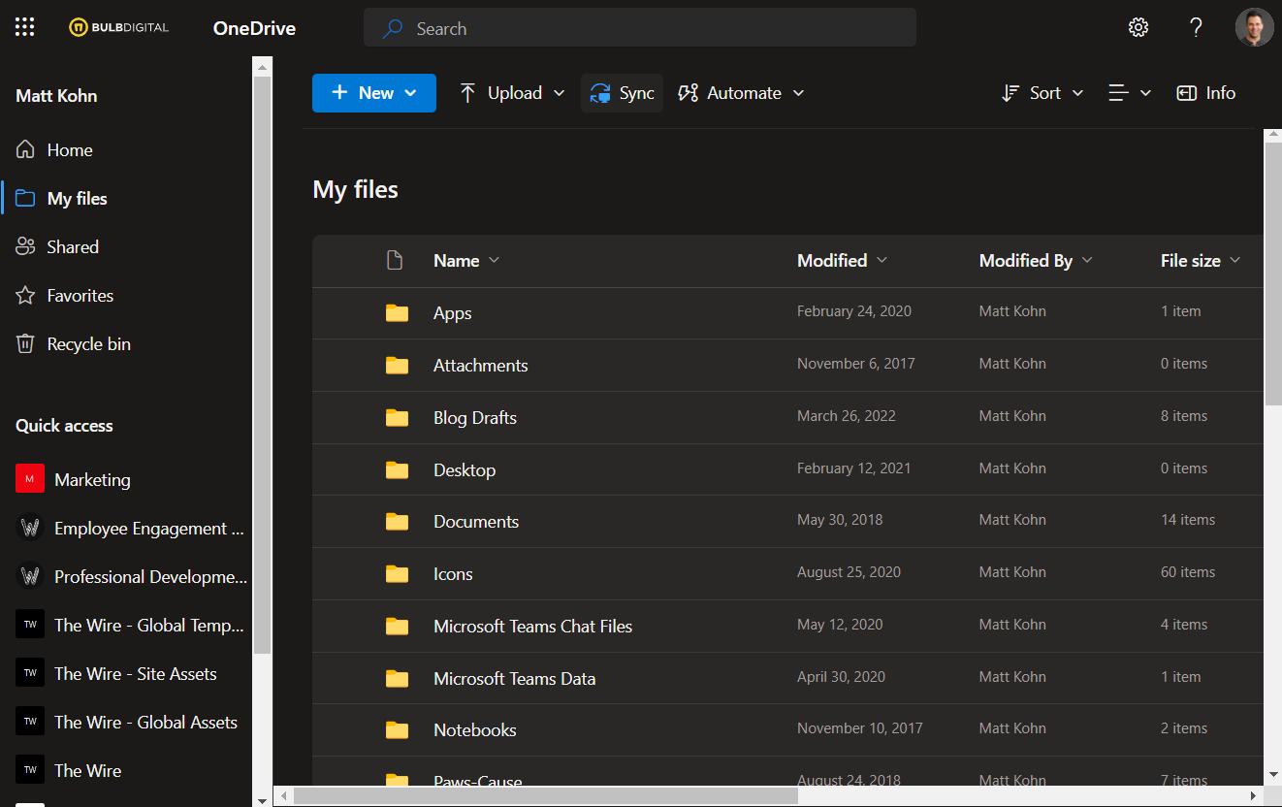Click the Matt Kohn sidebar heading

click(x=56, y=95)
